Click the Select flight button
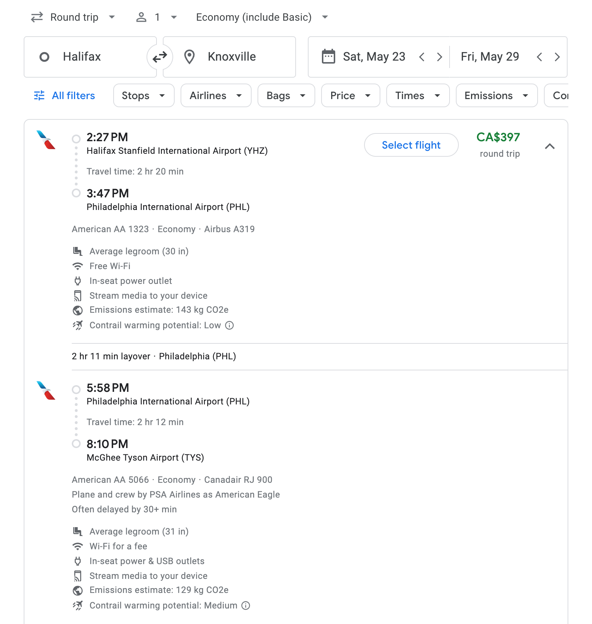Viewport: 592px width, 624px height. (411, 145)
